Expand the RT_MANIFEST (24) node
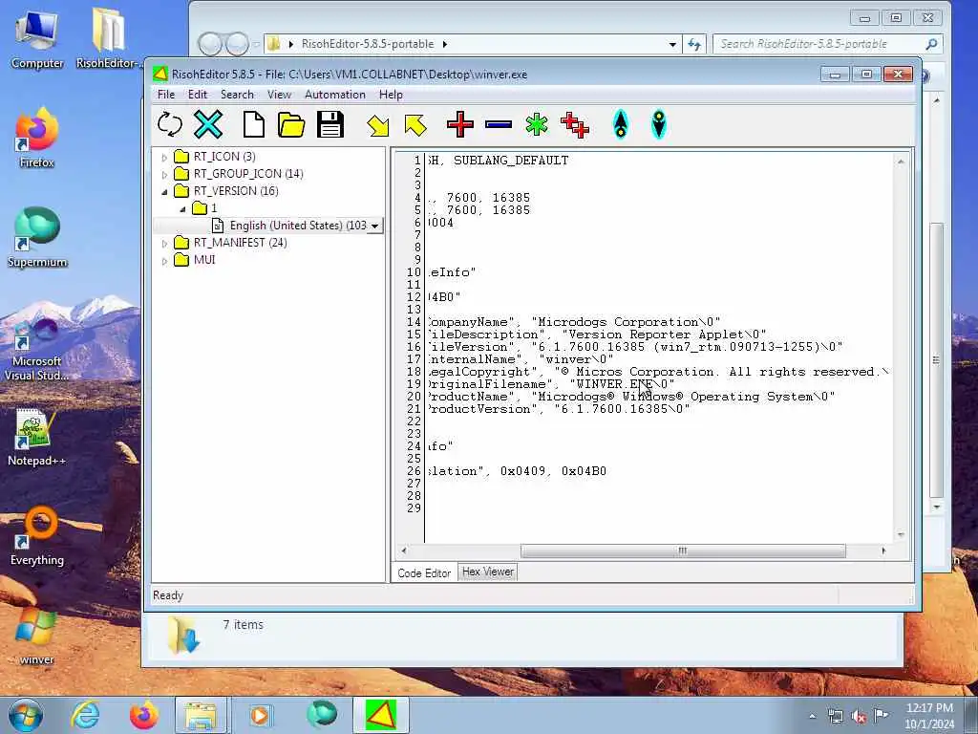The width and height of the screenshot is (978, 734). pyautogui.click(x=164, y=244)
